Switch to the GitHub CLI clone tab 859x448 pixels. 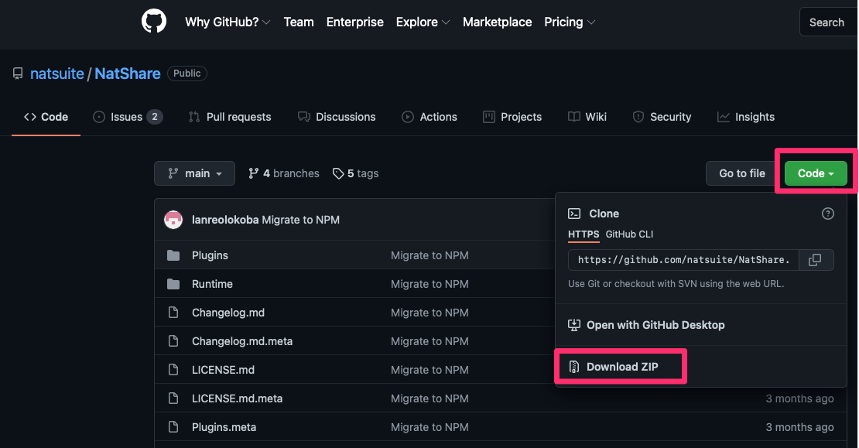[629, 234]
